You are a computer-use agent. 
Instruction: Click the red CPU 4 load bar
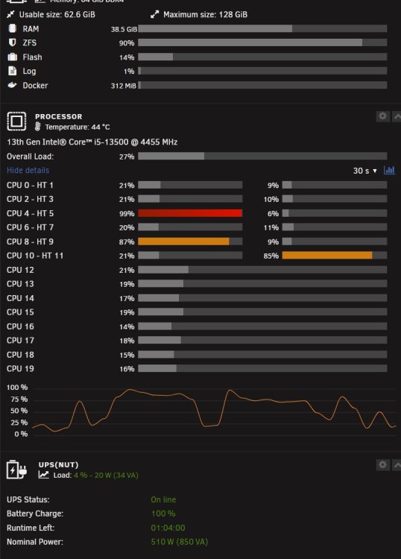coord(190,213)
